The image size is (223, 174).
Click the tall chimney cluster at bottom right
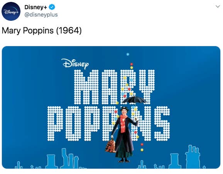(x=193, y=157)
